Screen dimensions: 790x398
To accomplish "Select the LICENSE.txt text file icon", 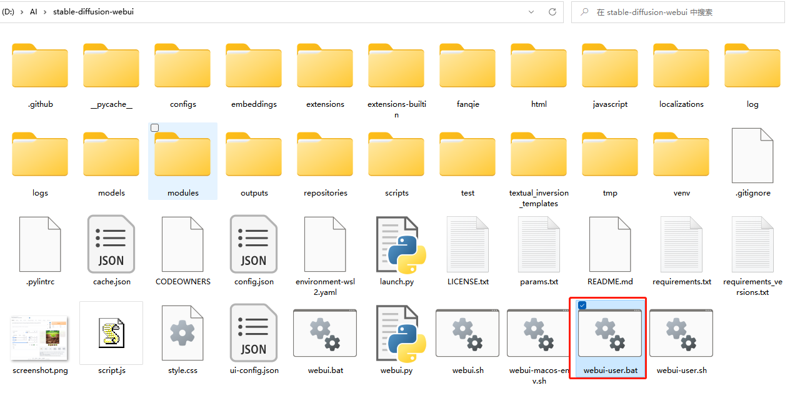I will click(467, 244).
